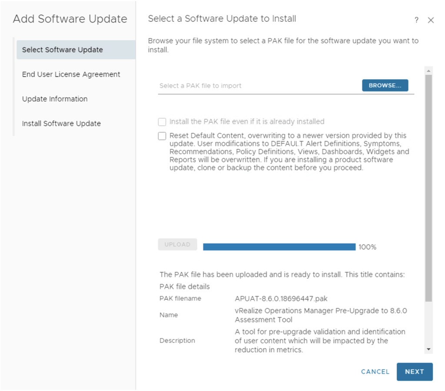This screenshot has width=445, height=391.
Task: Go to End User License Agreement step
Action: coord(71,74)
